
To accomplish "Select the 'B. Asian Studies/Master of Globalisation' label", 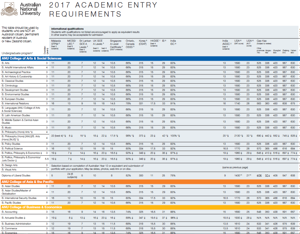I will coord(16,192).
